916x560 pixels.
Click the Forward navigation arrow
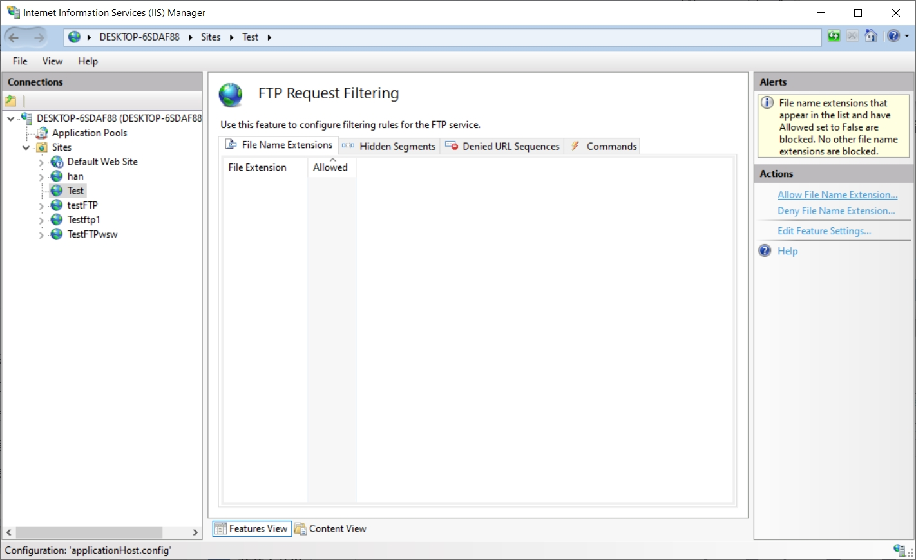(x=39, y=37)
